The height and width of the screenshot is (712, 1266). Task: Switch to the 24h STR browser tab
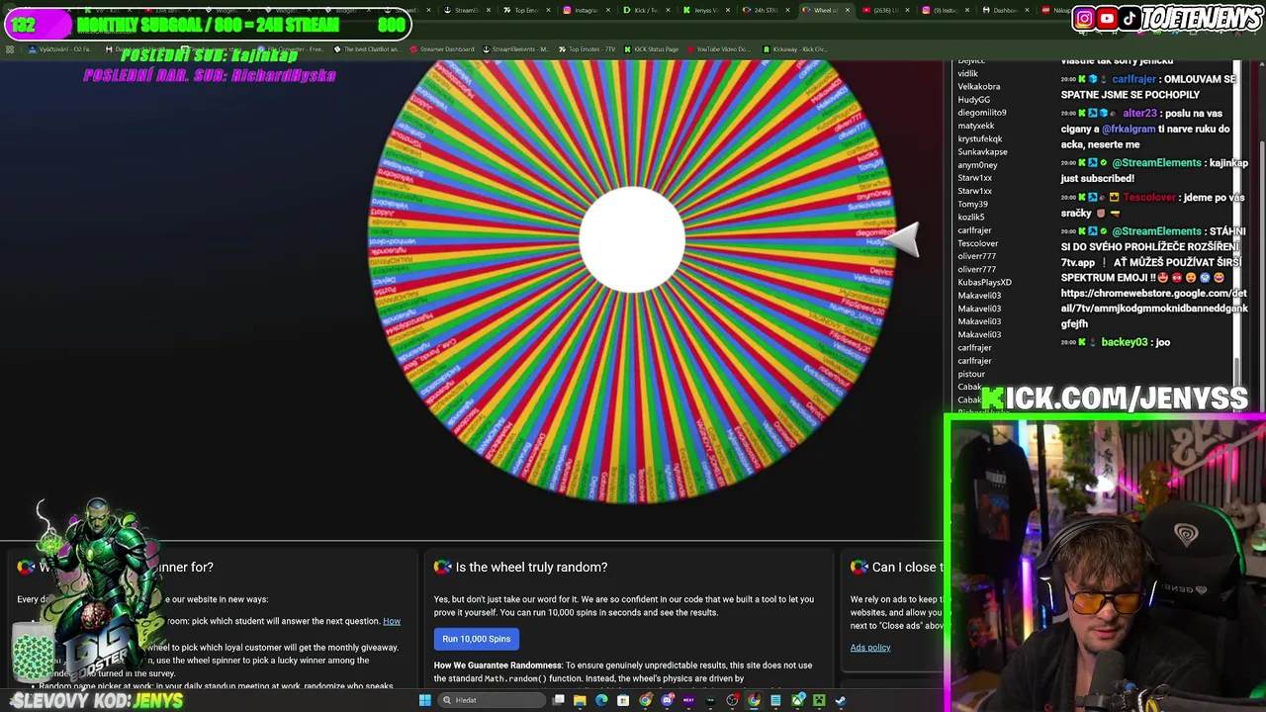point(766,10)
